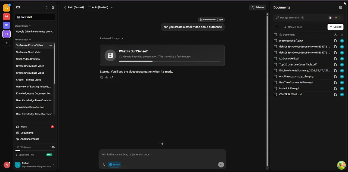Click the Private visibility button
Viewport: 348px width, 172px height.
(257, 7)
